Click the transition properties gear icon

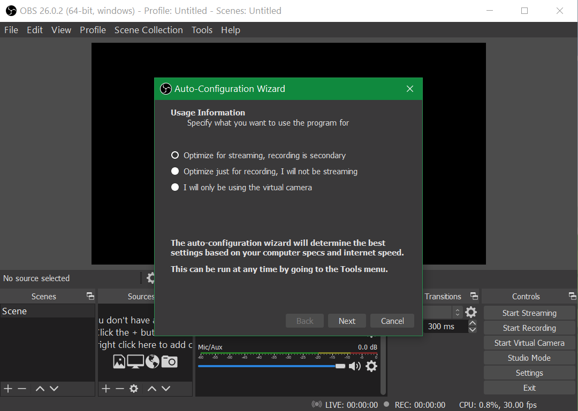tap(471, 312)
